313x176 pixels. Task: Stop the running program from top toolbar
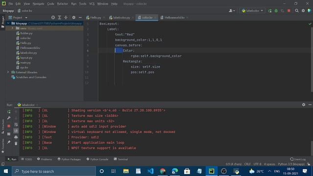(289, 11)
